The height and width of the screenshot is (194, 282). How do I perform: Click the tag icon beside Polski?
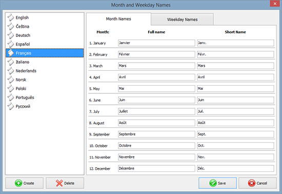tap(11, 89)
